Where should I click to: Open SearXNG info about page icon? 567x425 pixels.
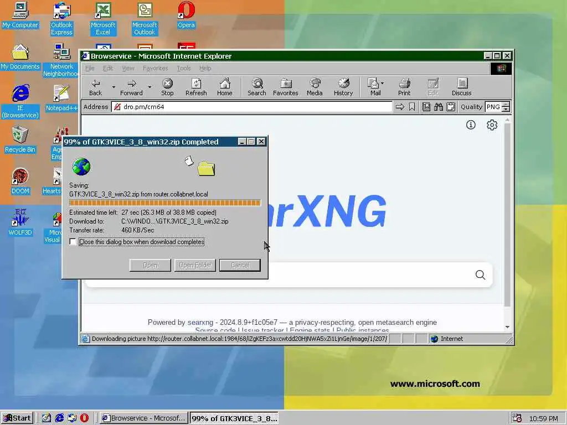click(x=471, y=125)
